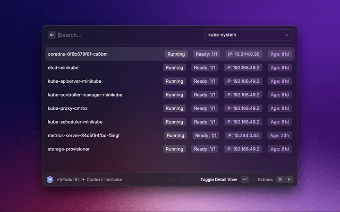Select the coredns-6f6b679f8f-cs8bm pod

78,54
